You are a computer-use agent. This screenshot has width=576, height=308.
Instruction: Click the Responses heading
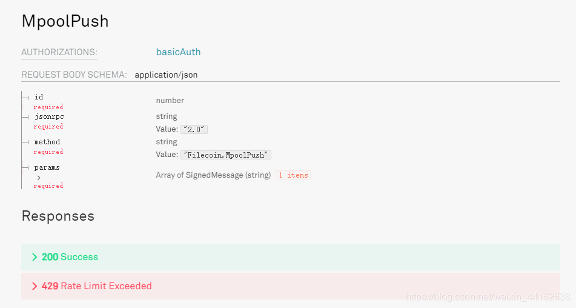pos(58,216)
